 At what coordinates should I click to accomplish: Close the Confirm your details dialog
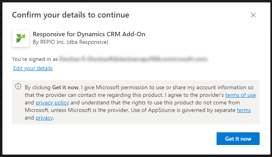coord(253,15)
